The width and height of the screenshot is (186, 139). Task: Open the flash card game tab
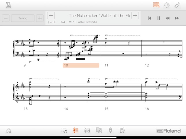click(x=99, y=130)
